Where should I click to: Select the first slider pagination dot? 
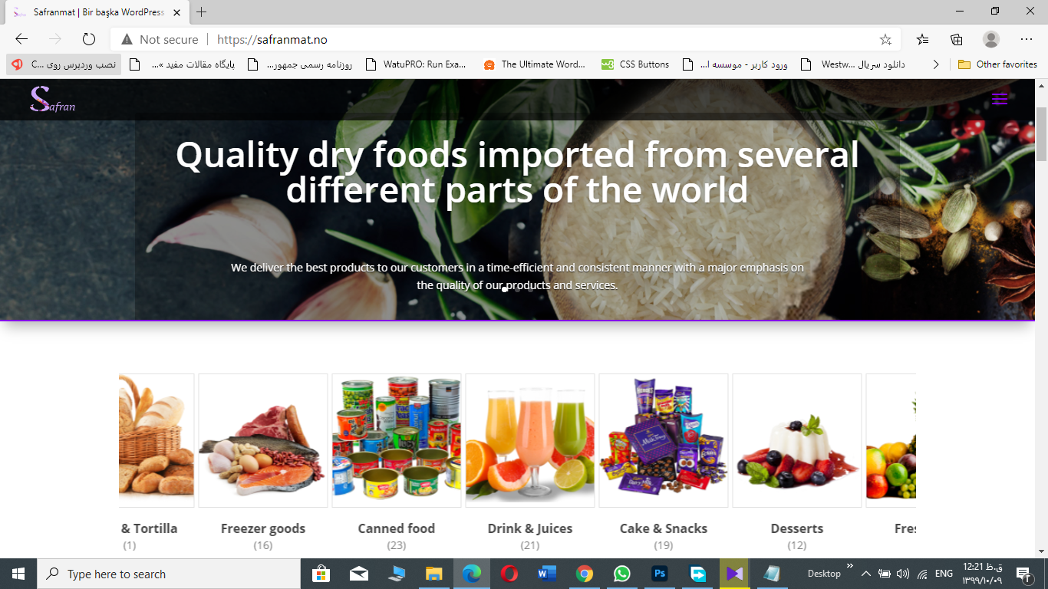point(504,290)
